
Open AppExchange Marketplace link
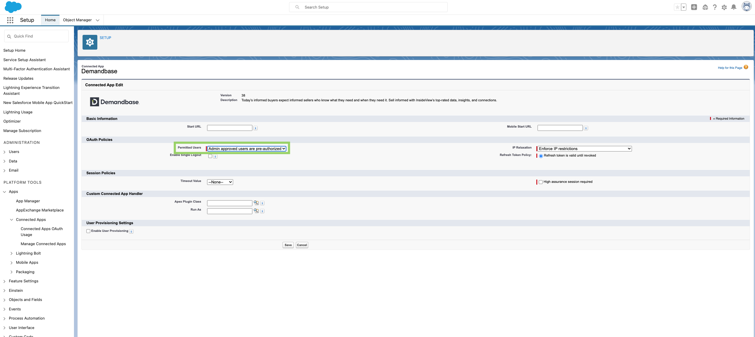point(40,210)
